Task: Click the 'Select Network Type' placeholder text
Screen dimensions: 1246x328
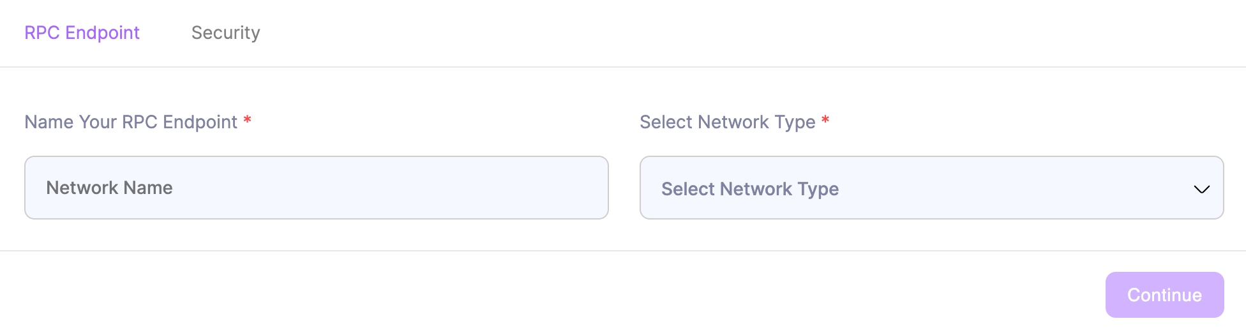Action: pyautogui.click(x=750, y=189)
